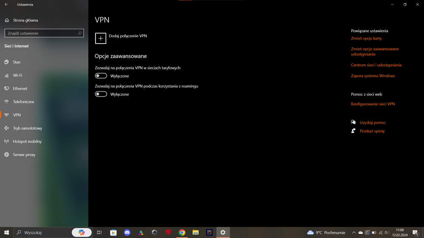
Task: Close the Ustawienia window
Action: click(418, 4)
